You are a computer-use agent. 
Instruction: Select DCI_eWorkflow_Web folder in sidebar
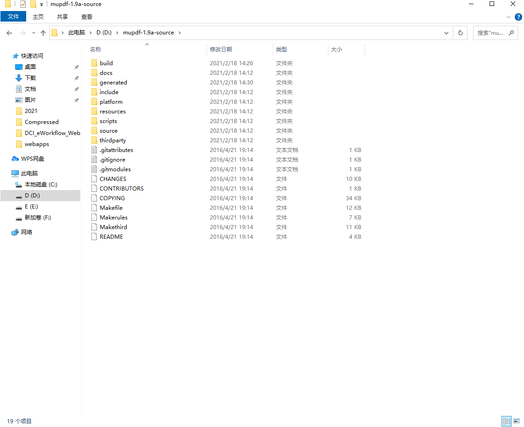coord(52,133)
